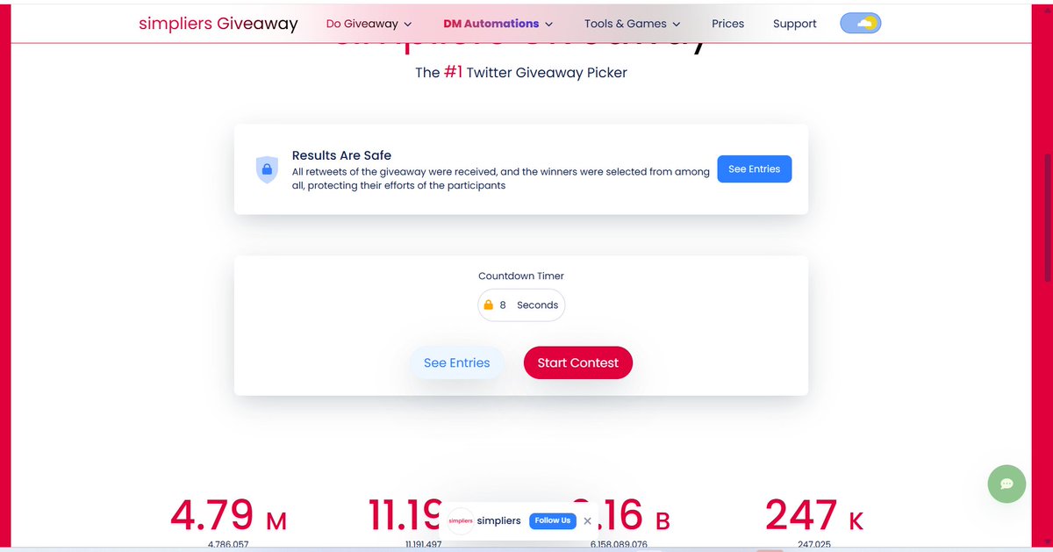
Task: Toggle the light/dark theme switch
Action: tap(860, 24)
